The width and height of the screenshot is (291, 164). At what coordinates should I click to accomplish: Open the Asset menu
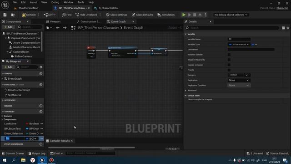[x=33, y=2]
